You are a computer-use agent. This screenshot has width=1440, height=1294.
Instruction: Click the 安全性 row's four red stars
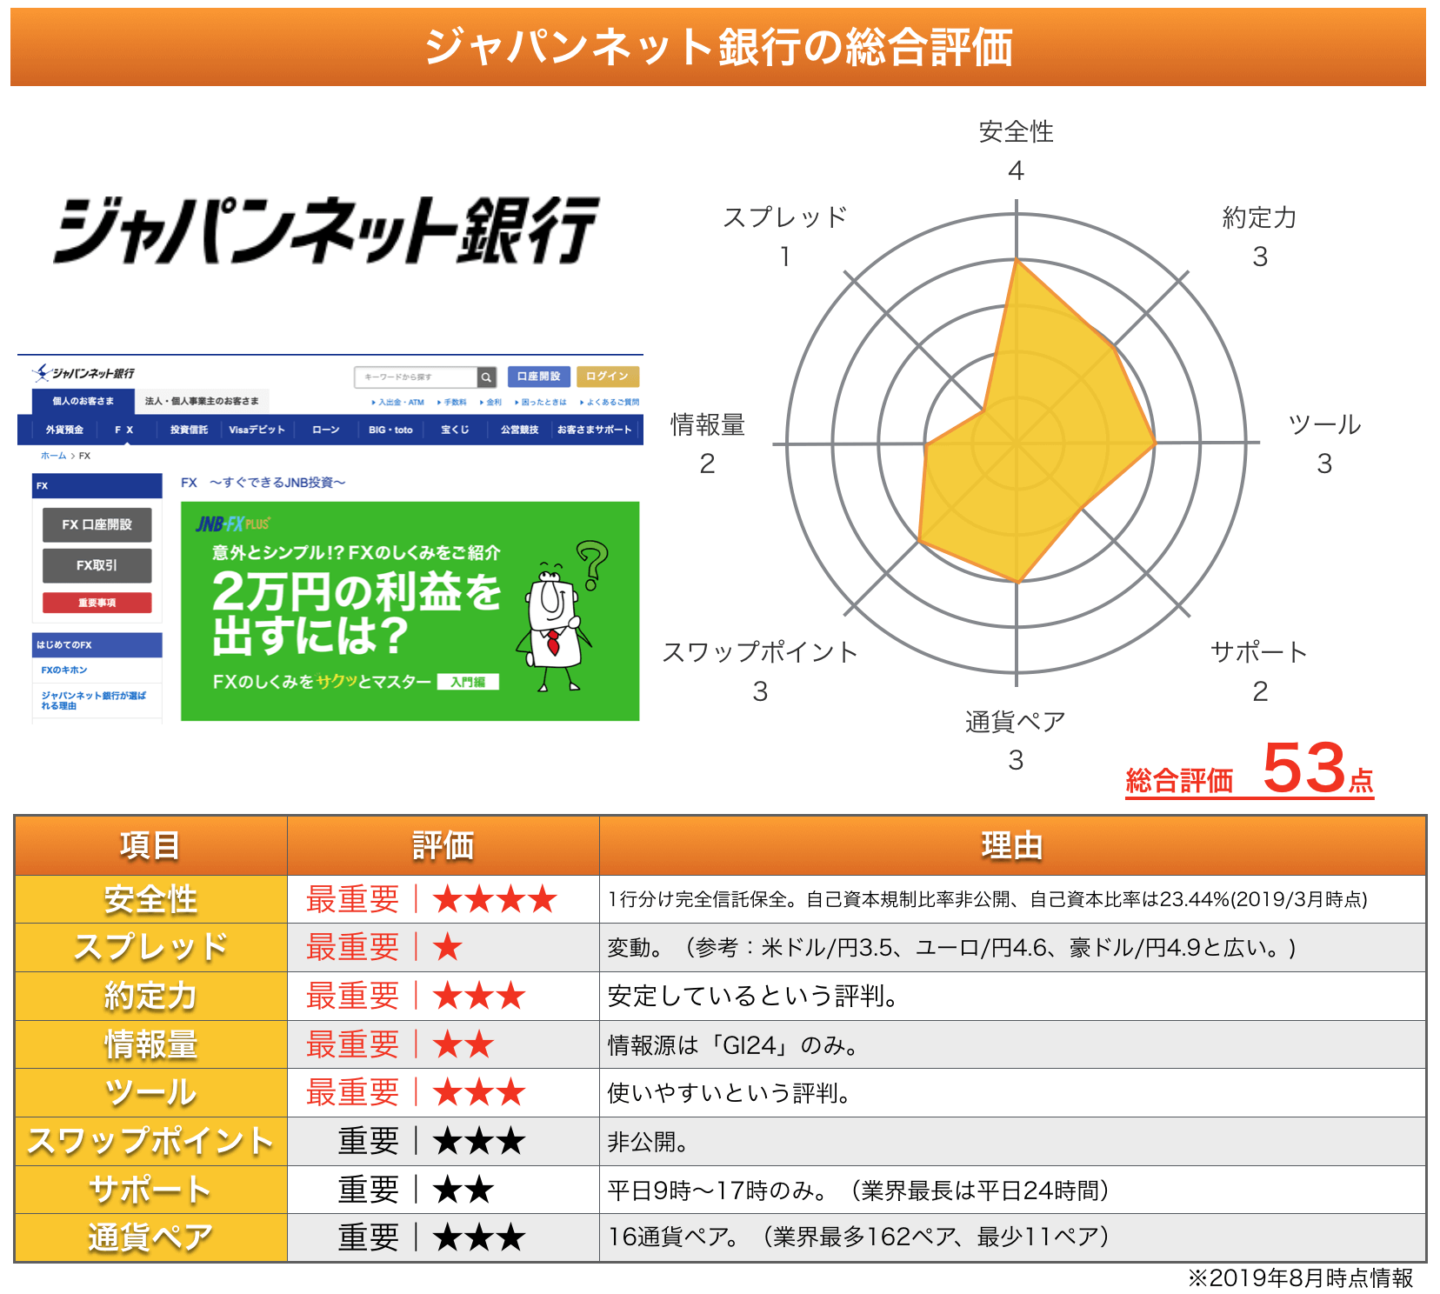(495, 899)
